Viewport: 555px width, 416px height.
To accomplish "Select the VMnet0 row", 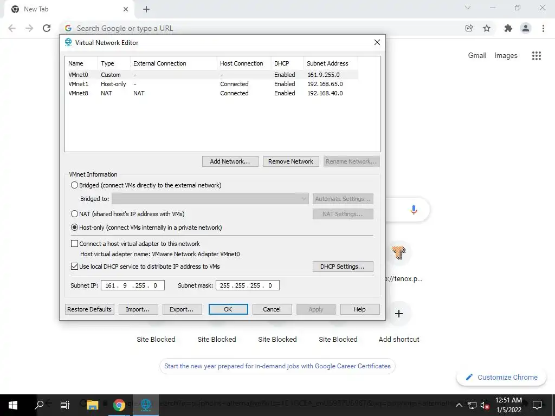I will click(212, 75).
